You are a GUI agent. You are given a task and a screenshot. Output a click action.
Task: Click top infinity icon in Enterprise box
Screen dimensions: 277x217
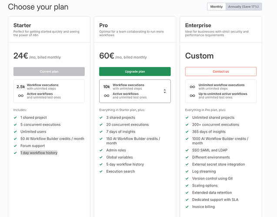click(x=192, y=87)
